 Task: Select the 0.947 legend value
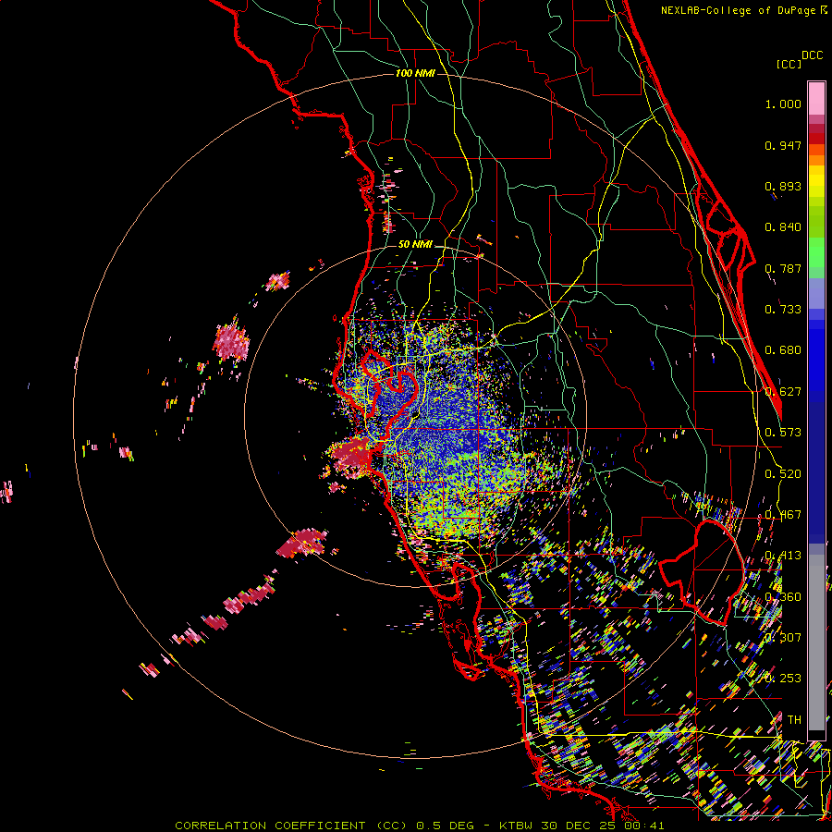[783, 145]
